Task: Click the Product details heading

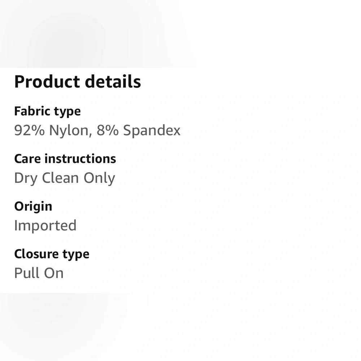Action: (77, 82)
